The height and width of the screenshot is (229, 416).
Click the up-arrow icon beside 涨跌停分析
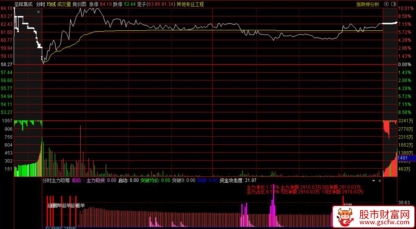(x=386, y=4)
